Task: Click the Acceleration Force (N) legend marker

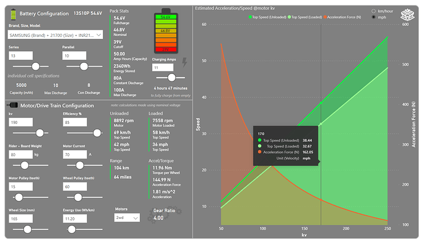Action: pos(325,17)
